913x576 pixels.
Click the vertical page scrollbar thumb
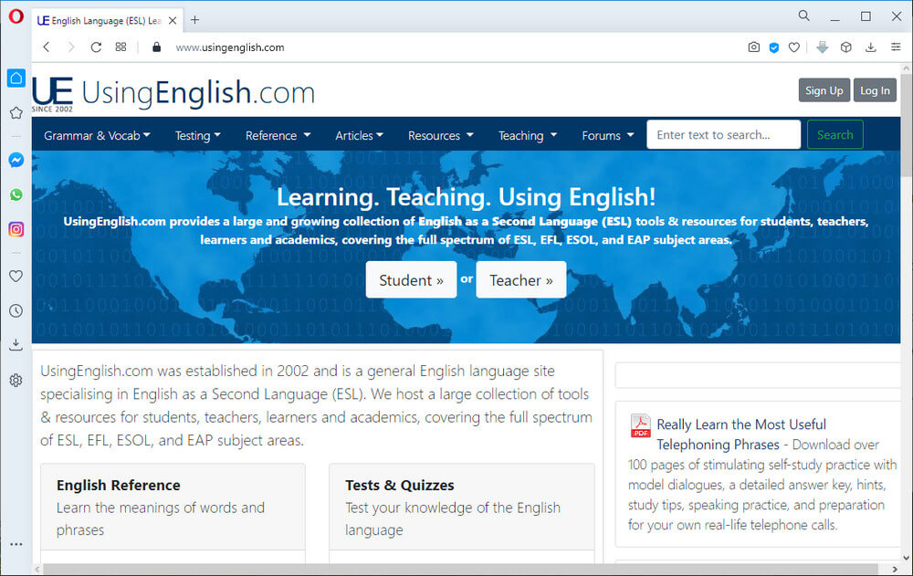(x=907, y=124)
